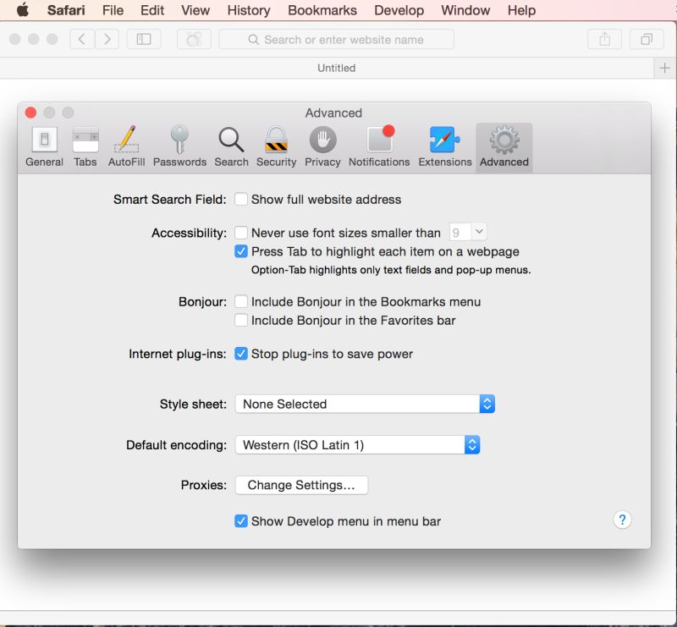
Task: Open the General preferences pane
Action: point(43,146)
